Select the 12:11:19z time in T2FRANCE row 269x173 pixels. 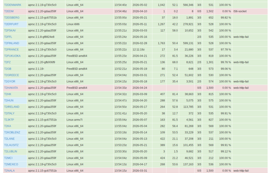pyautogui.click(x=139, y=50)
